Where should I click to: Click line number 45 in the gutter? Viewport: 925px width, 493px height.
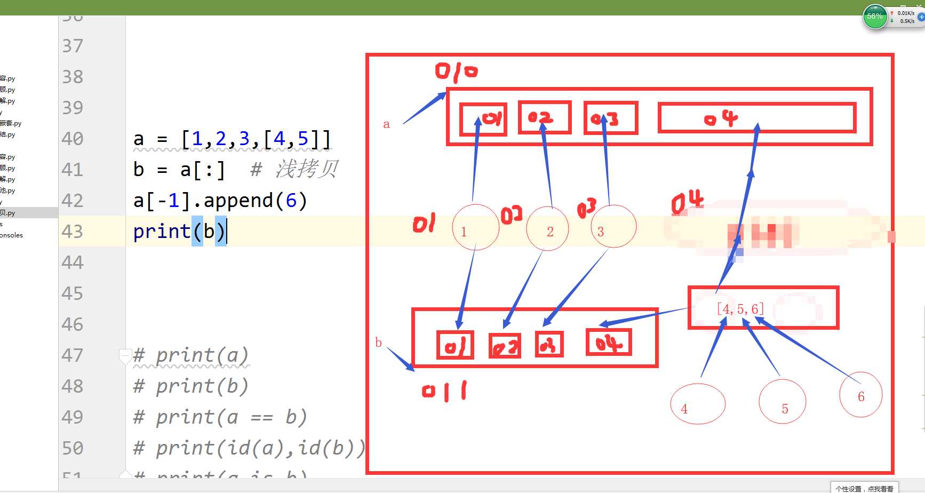(73, 293)
